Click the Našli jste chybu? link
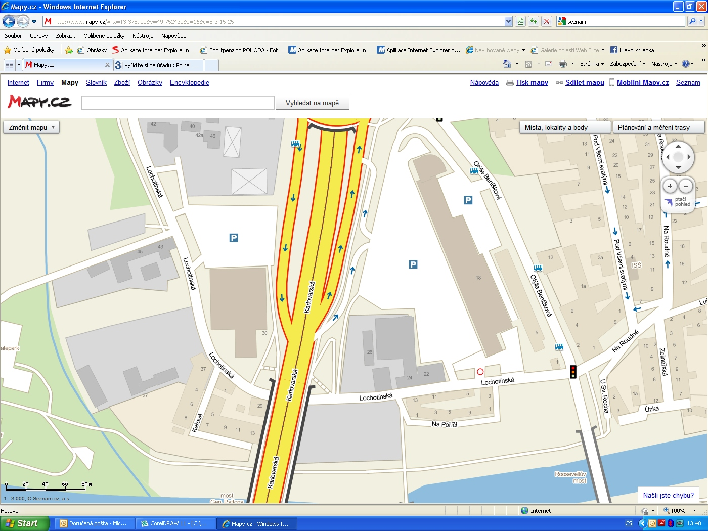This screenshot has width=708, height=531. pos(668,495)
